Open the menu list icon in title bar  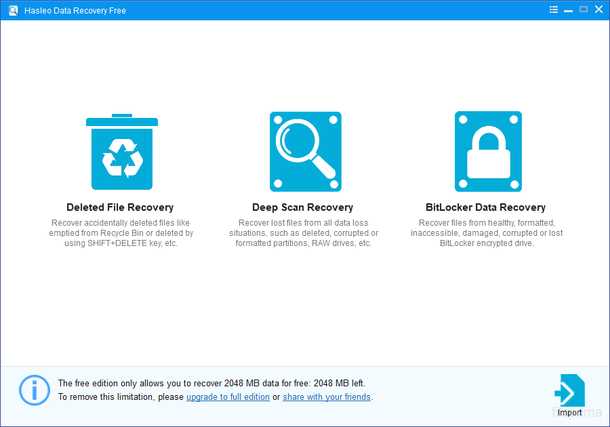tap(554, 9)
